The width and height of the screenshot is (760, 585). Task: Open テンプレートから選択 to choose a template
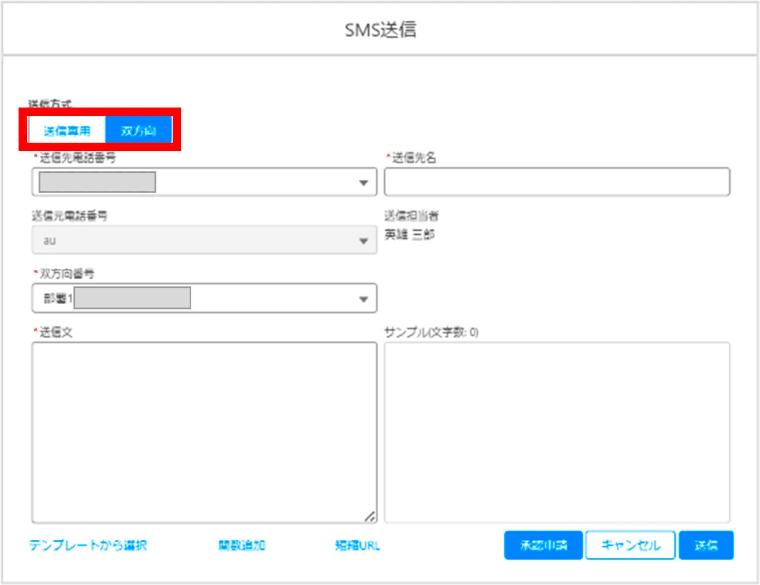point(89,545)
